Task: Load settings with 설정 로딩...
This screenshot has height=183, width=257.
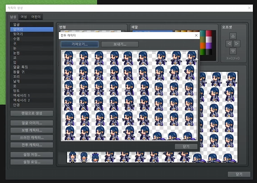Action: [x=32, y=162]
